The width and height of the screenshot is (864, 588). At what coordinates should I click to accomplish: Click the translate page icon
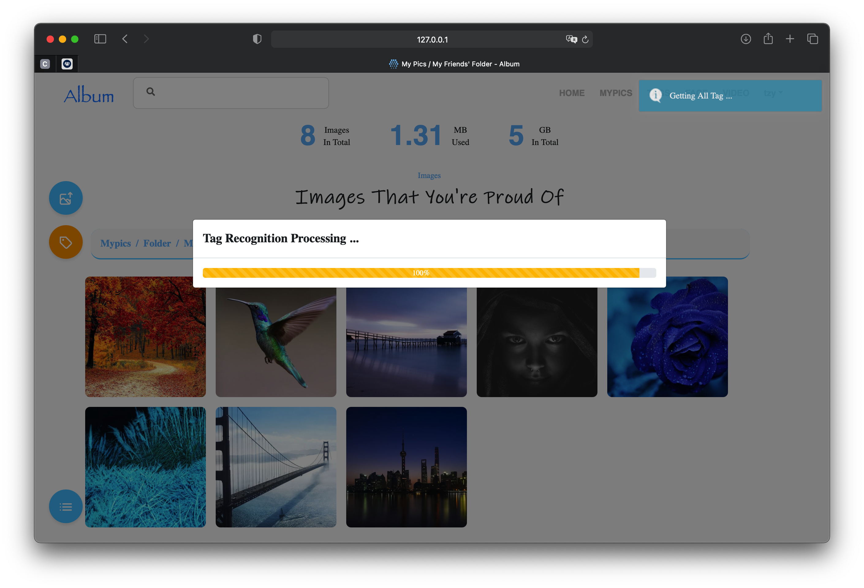coord(571,39)
